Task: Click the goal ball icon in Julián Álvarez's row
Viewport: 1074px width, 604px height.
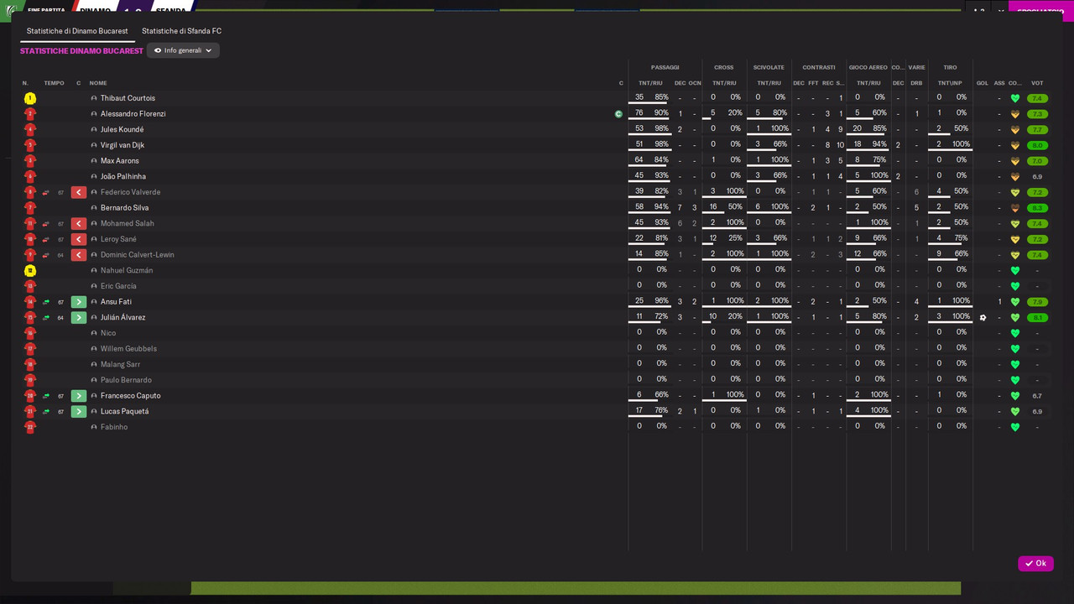Action: pos(983,318)
